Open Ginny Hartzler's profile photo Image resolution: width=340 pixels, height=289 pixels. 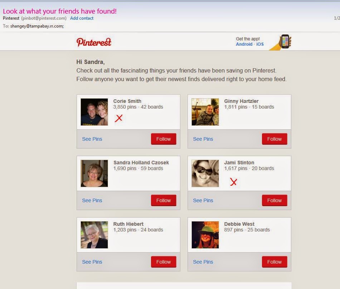[205, 112]
